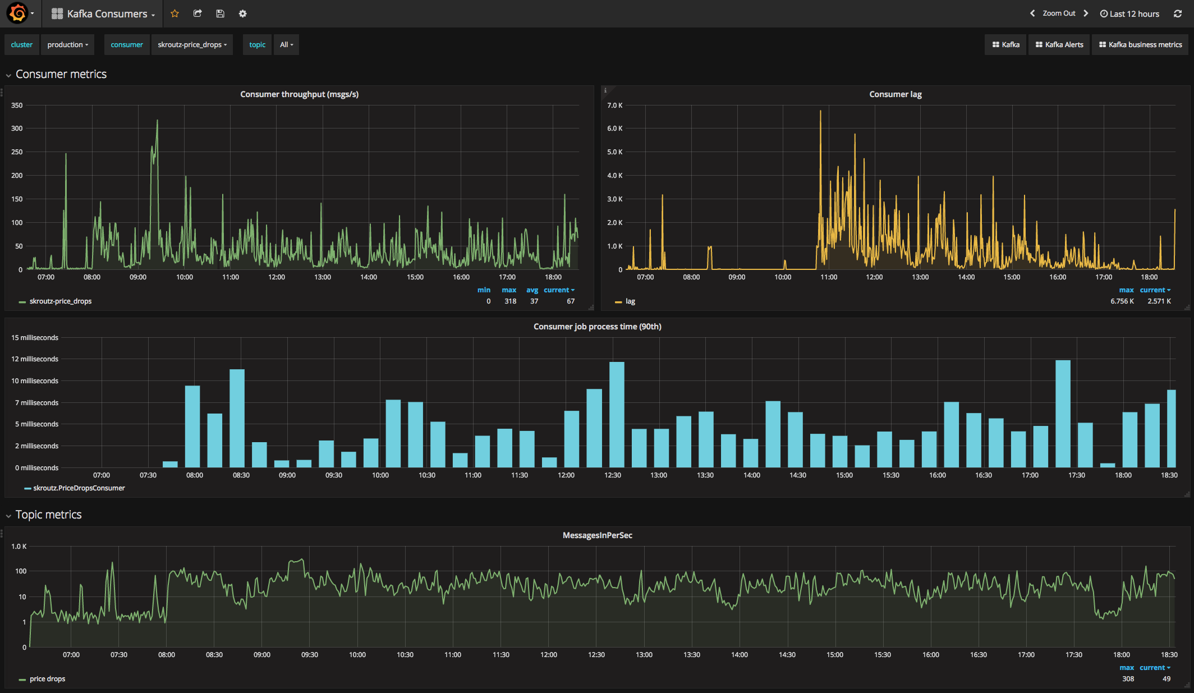Open the Kafka Consumers dashboard picker
This screenshot has height=693, width=1194.
click(103, 13)
